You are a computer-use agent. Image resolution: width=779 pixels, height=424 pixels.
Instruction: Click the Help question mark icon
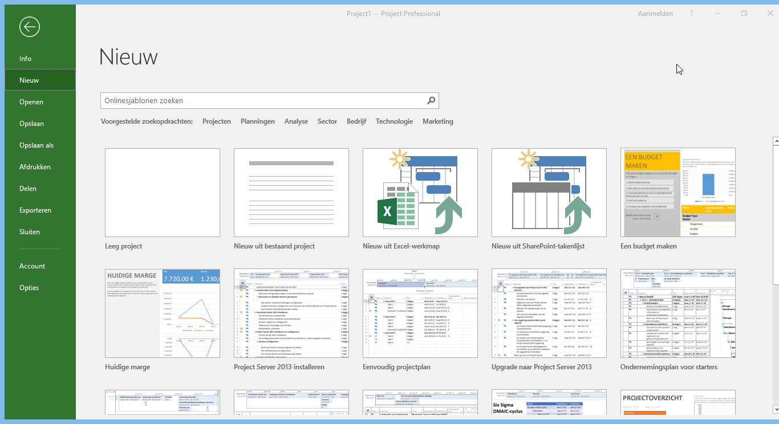click(x=692, y=14)
